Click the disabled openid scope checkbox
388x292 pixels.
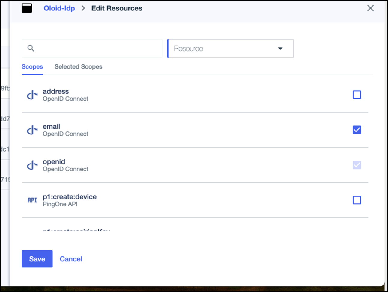pyautogui.click(x=357, y=165)
